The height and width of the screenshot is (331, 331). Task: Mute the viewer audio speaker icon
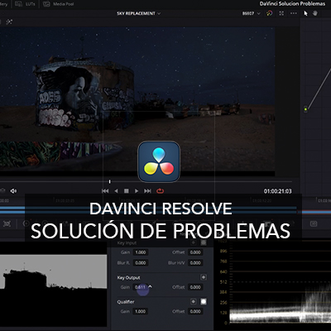tap(13, 191)
